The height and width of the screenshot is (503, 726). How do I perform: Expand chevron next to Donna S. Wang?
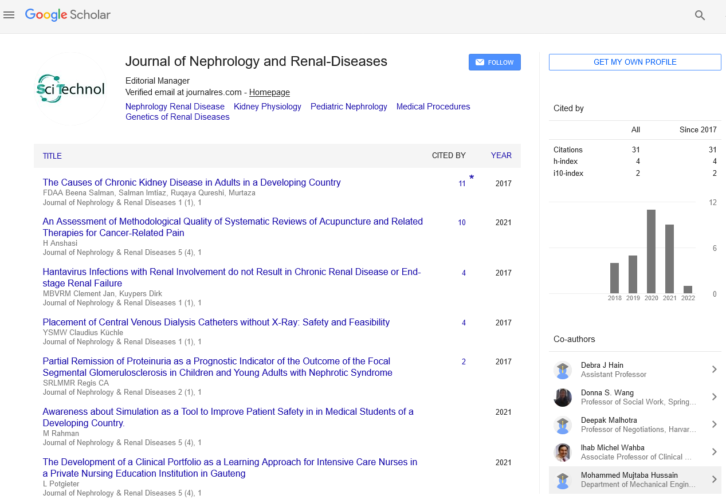pos(714,397)
